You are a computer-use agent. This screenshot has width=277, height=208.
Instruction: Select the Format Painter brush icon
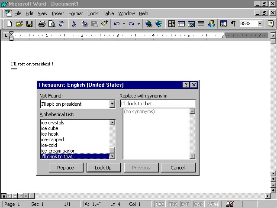(x=104, y=24)
